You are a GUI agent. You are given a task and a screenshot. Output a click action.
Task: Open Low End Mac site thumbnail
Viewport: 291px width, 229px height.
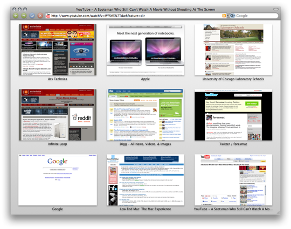pos(145,179)
